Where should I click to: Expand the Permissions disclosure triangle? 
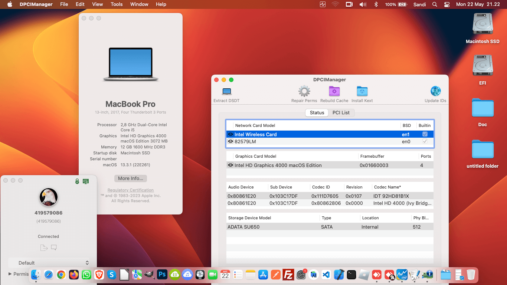click(10, 274)
